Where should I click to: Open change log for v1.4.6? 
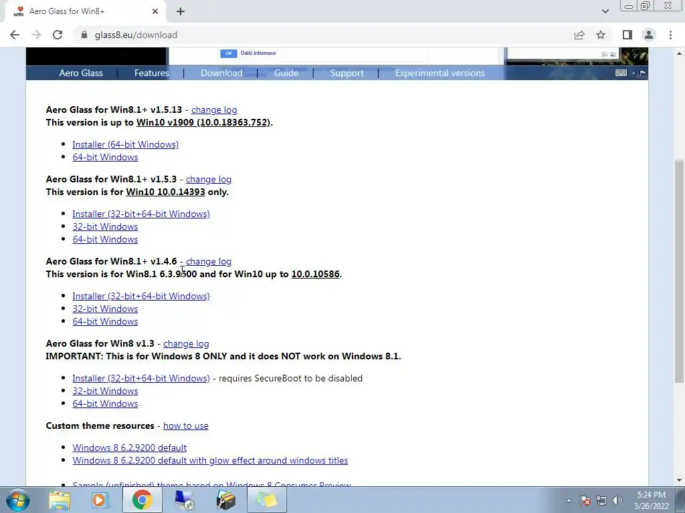209,261
